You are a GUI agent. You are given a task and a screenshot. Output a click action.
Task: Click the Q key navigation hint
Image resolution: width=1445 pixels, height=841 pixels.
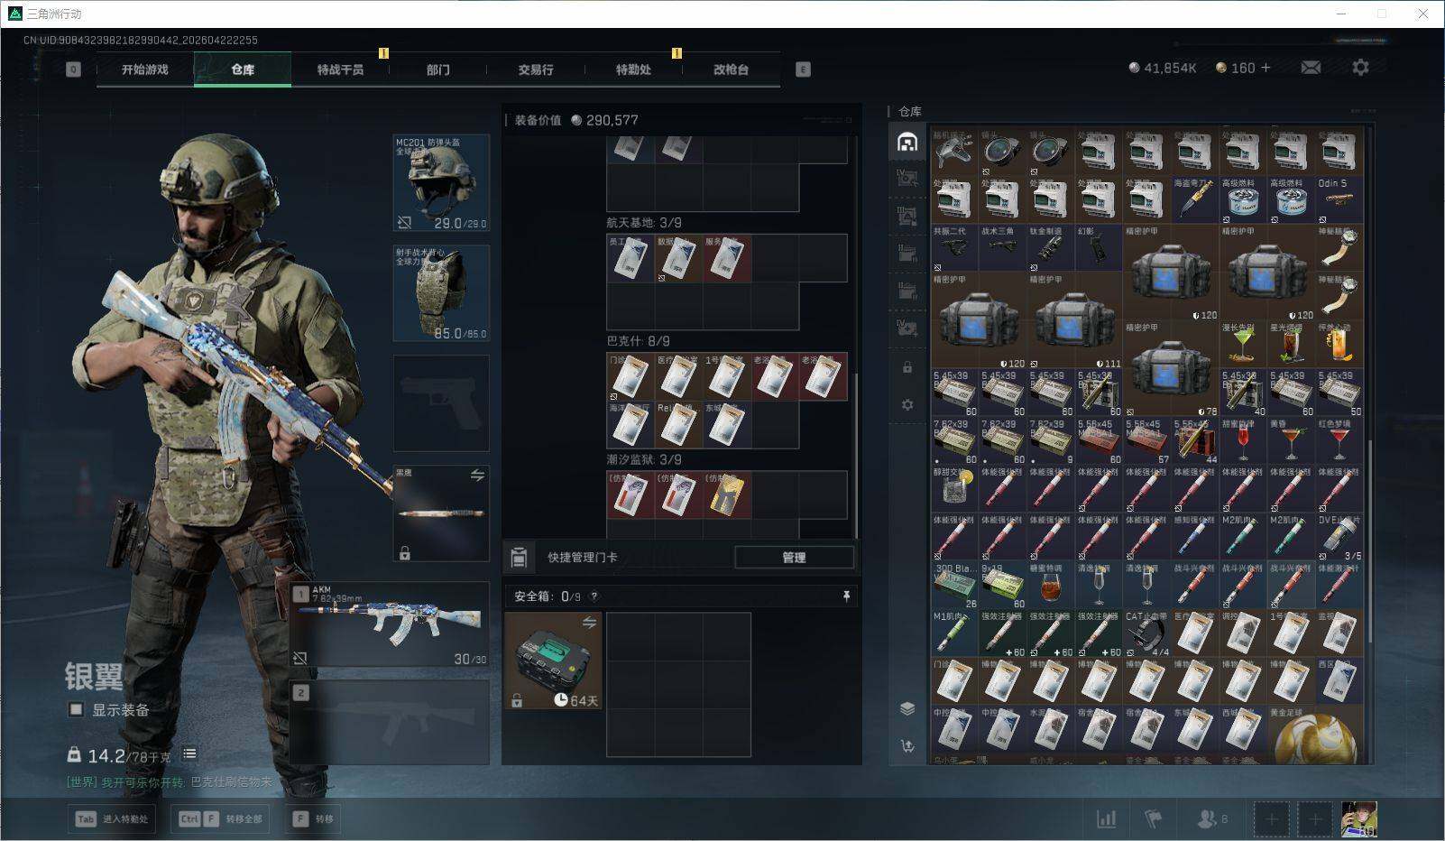tap(73, 69)
